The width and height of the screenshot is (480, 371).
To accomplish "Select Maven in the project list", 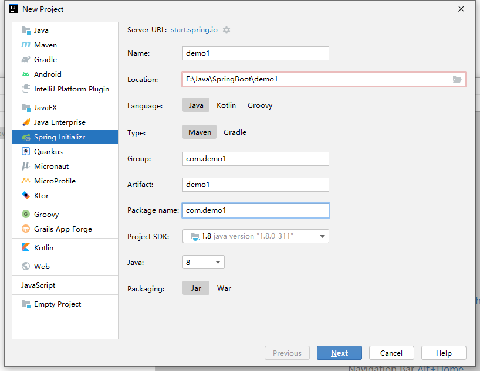I will pos(65,45).
